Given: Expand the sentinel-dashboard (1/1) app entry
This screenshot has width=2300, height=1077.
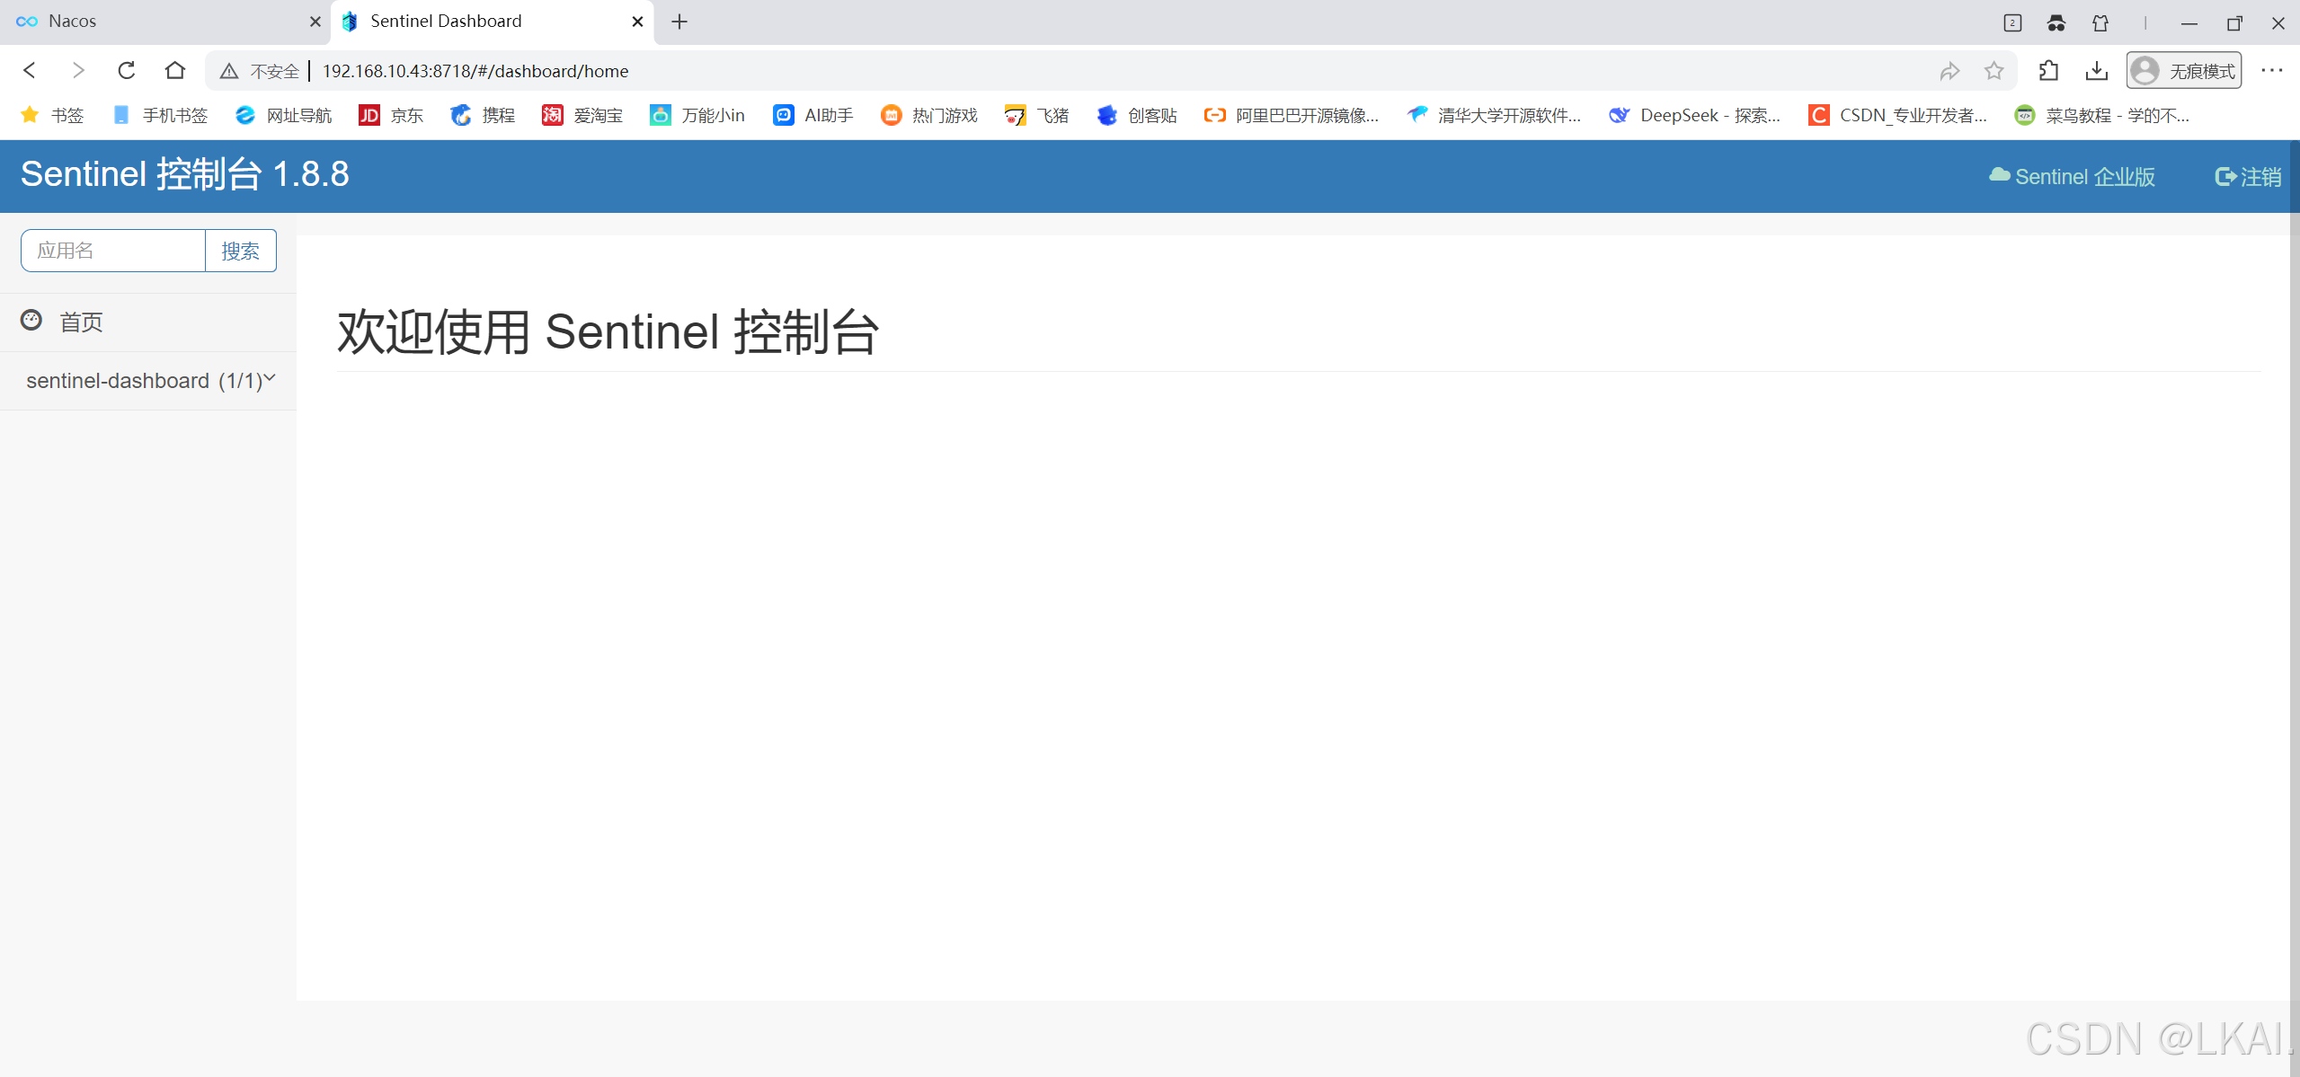Looking at the screenshot, I should (x=148, y=381).
